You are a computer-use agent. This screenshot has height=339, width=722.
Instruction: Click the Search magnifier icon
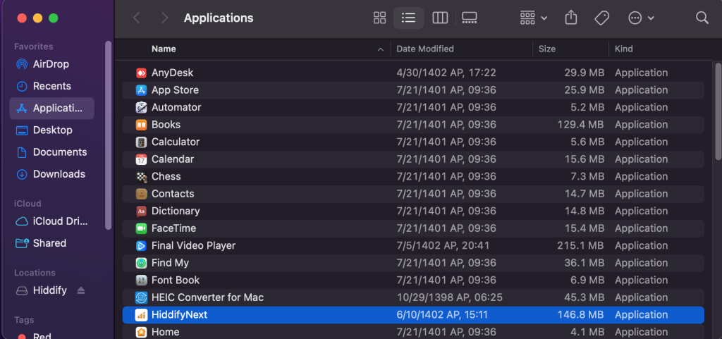pyautogui.click(x=702, y=18)
